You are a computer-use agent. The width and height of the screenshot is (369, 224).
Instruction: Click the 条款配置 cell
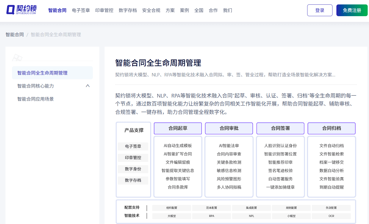(x=331, y=208)
